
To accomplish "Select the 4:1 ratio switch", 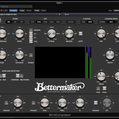I will point(31,34).
